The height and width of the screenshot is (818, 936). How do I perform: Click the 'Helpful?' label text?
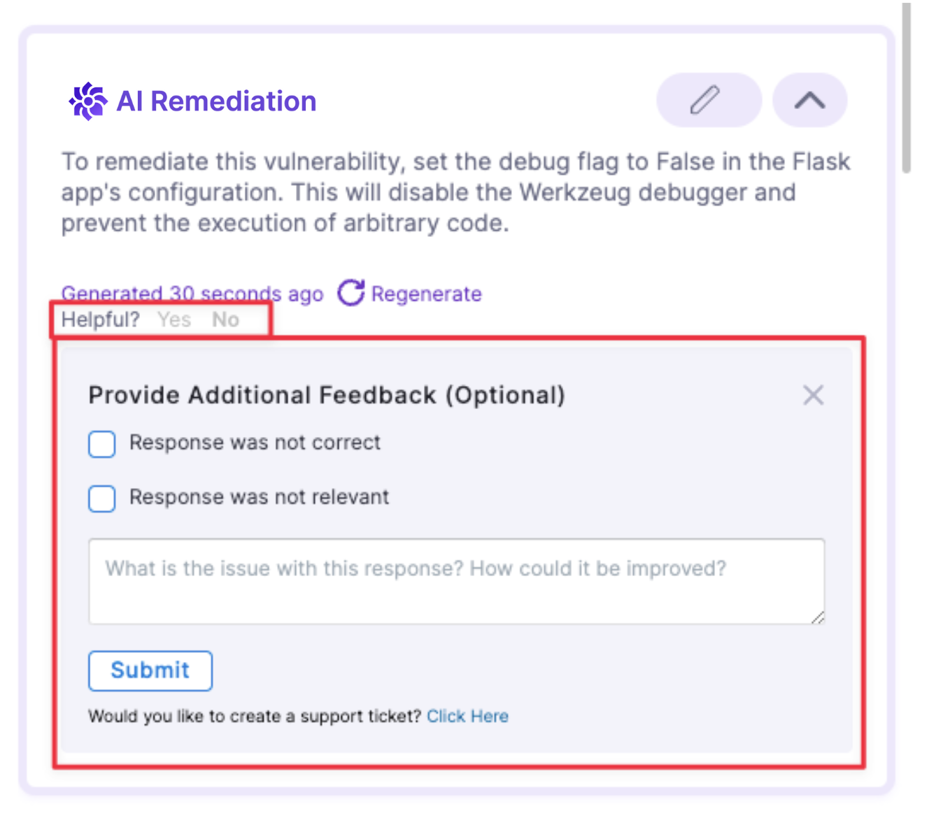click(x=100, y=320)
